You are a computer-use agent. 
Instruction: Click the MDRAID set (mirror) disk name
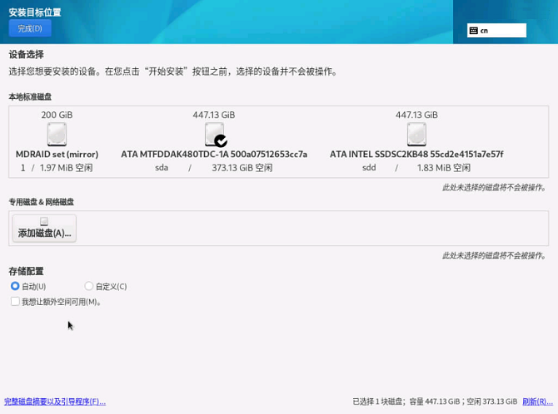(57, 154)
